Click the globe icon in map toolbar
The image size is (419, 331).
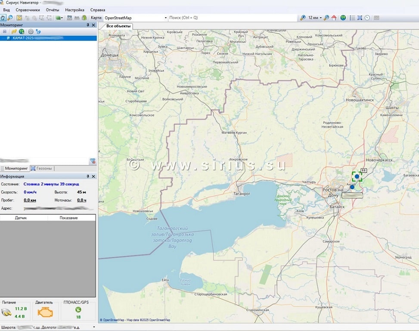pyautogui.click(x=343, y=18)
